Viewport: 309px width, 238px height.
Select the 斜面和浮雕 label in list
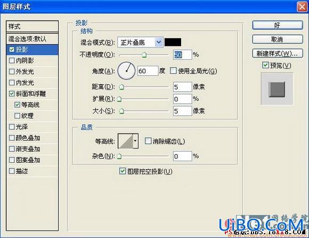click(31, 93)
